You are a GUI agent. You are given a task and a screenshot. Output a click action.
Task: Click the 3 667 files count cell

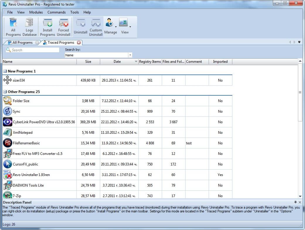coord(173,122)
